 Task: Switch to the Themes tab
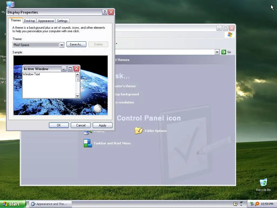point(16,20)
